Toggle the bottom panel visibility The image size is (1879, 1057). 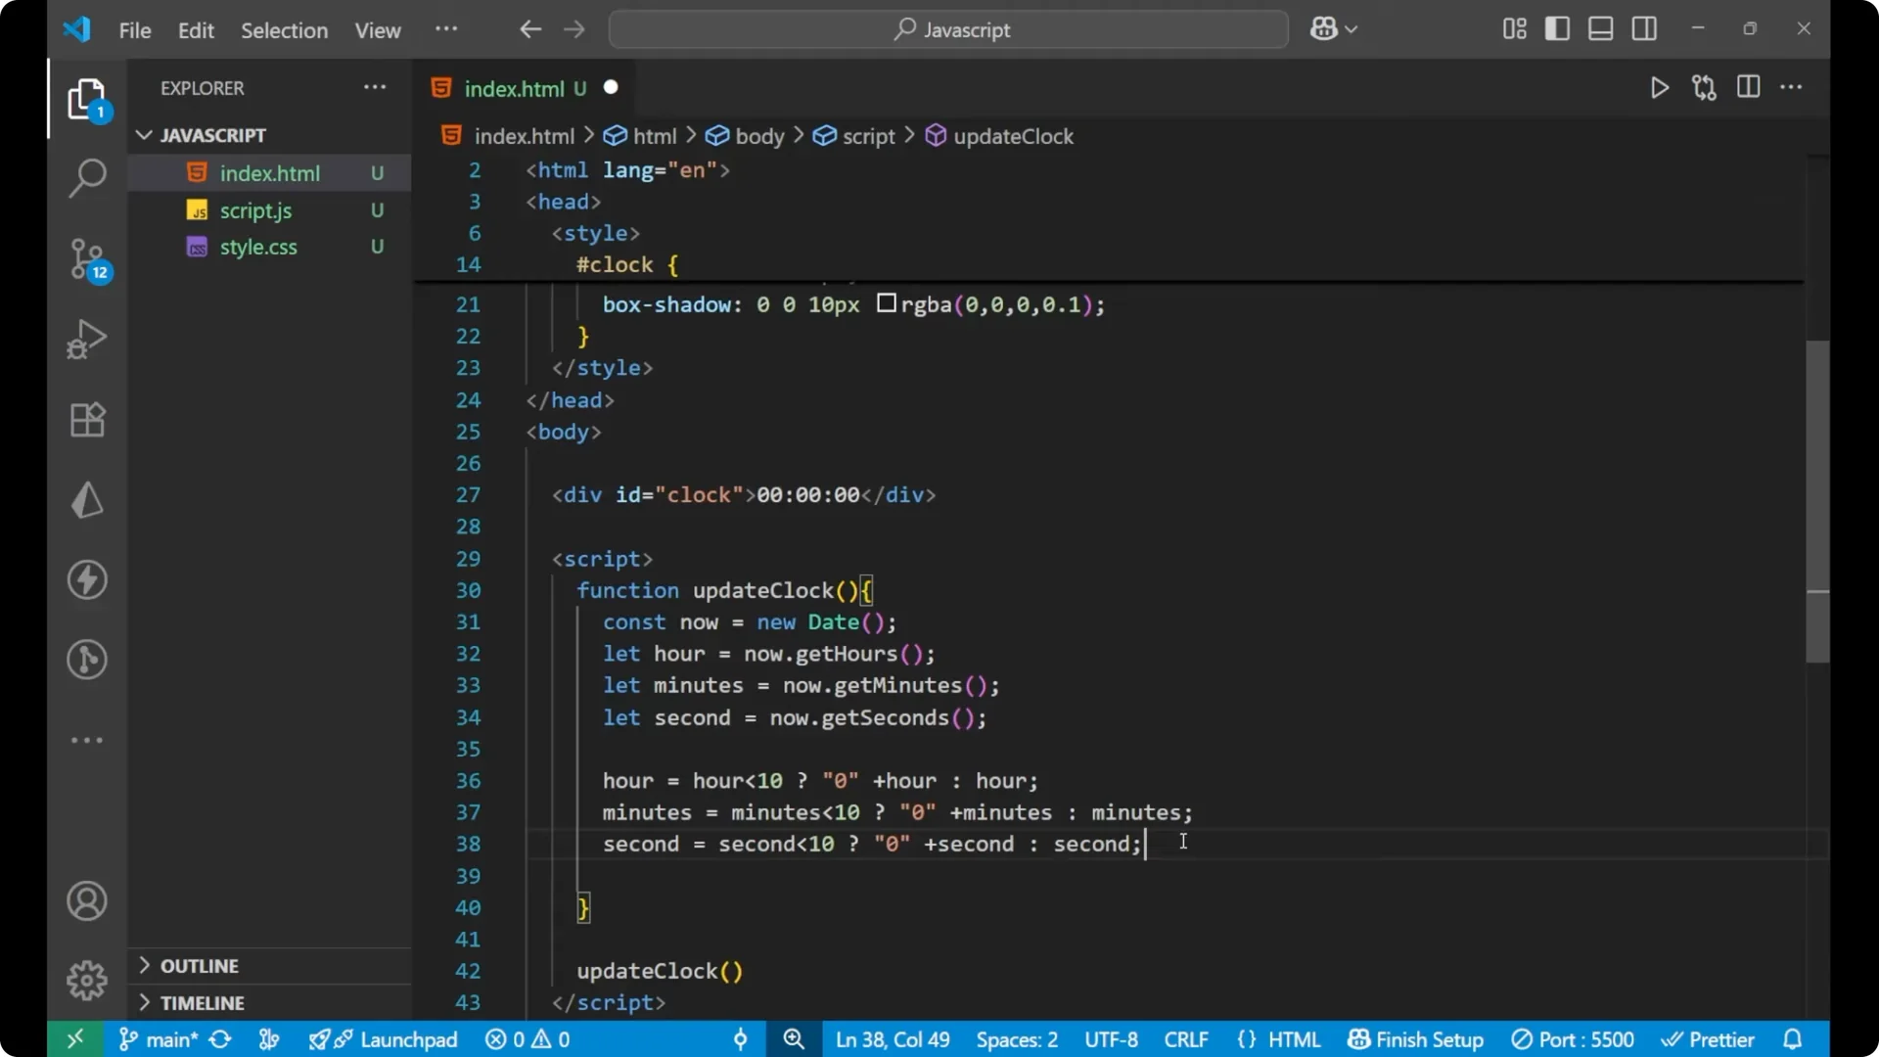[x=1600, y=28]
